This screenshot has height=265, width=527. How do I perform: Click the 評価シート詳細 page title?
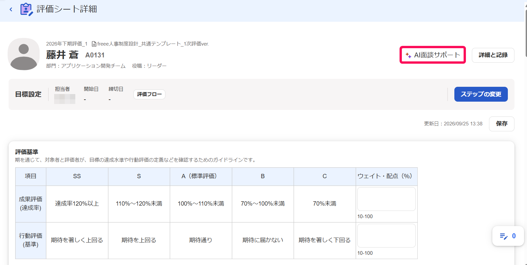click(x=67, y=9)
